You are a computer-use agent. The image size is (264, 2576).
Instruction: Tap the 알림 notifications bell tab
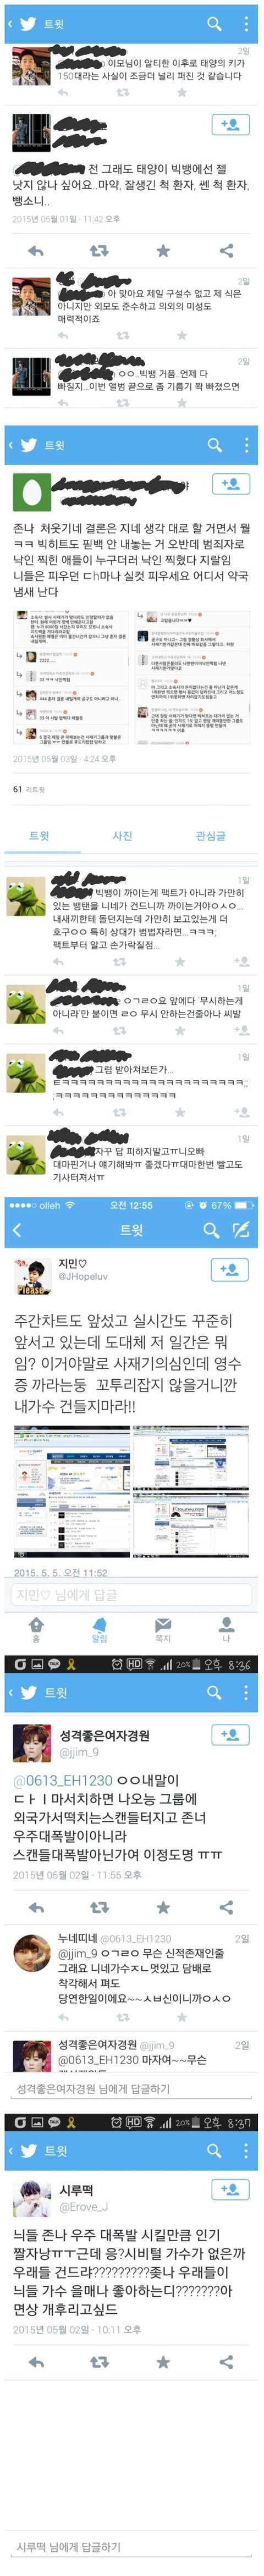pyautogui.click(x=99, y=1629)
